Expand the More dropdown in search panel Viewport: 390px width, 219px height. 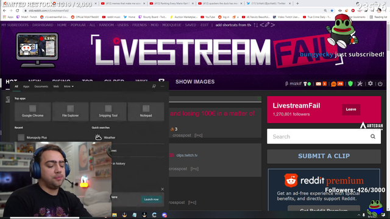[x=69, y=86]
